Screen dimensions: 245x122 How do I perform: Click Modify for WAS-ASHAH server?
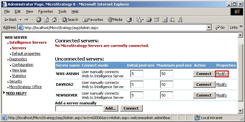coord(221,74)
